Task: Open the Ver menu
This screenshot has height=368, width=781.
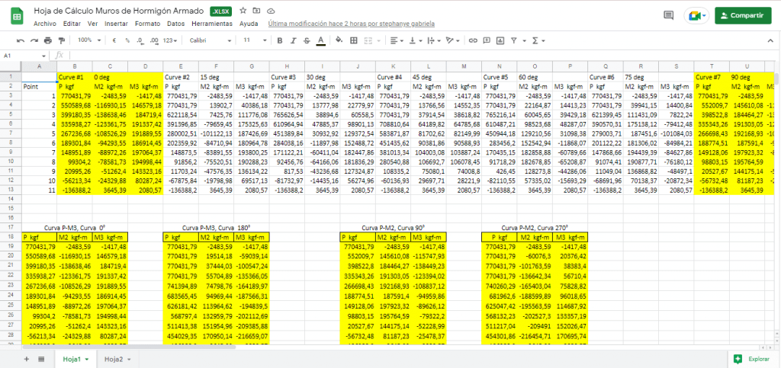Action: pos(92,24)
